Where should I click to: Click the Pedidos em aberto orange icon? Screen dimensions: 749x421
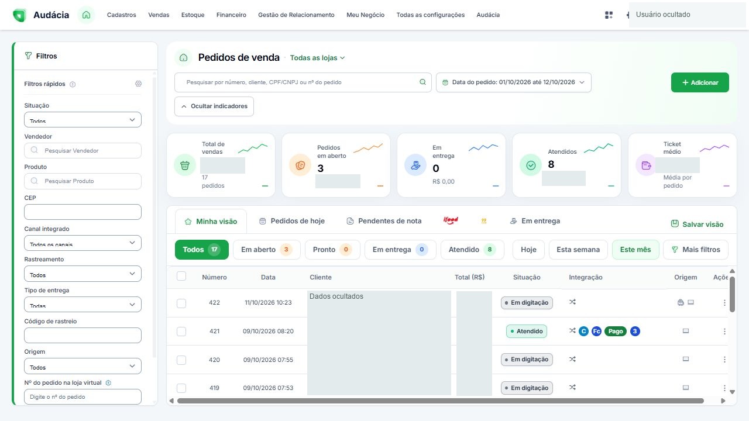300,165
